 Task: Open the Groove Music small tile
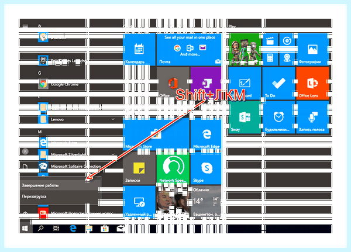tap(287, 41)
